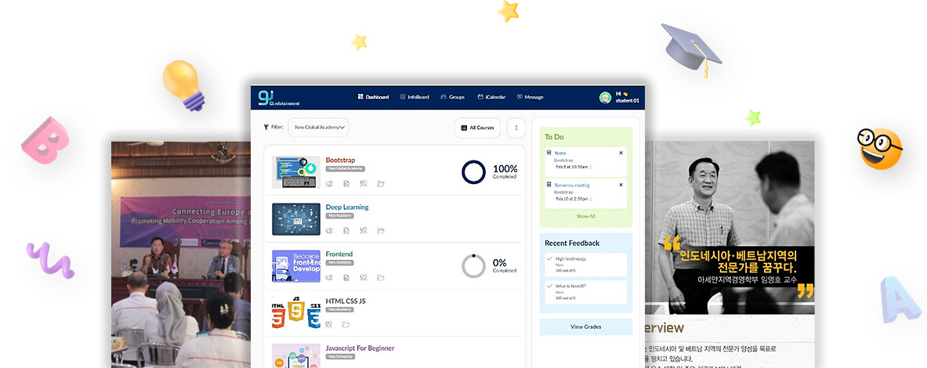This screenshot has height=368, width=927.
Task: Open HTML CSS JS files folder icon
Action: (x=346, y=324)
